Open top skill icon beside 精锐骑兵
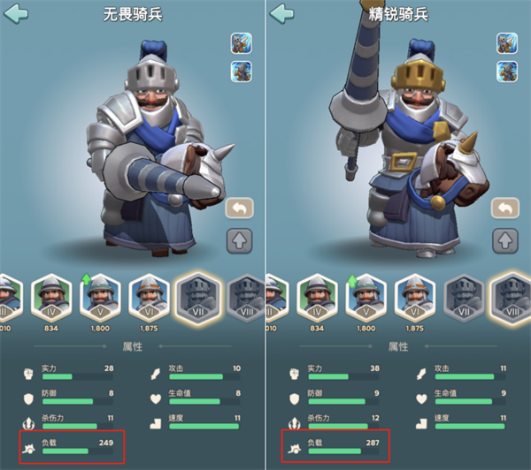 (507, 43)
